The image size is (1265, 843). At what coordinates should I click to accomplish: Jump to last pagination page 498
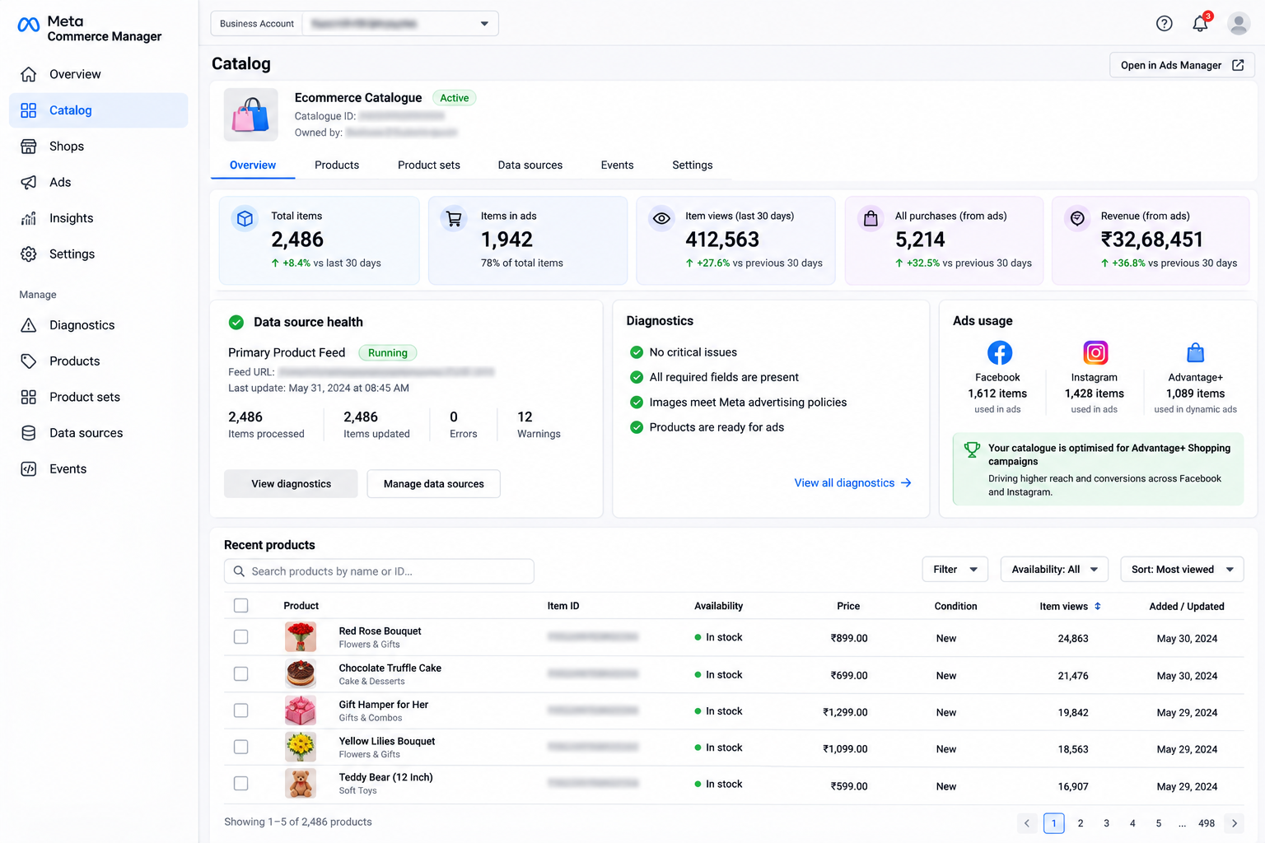(x=1207, y=823)
